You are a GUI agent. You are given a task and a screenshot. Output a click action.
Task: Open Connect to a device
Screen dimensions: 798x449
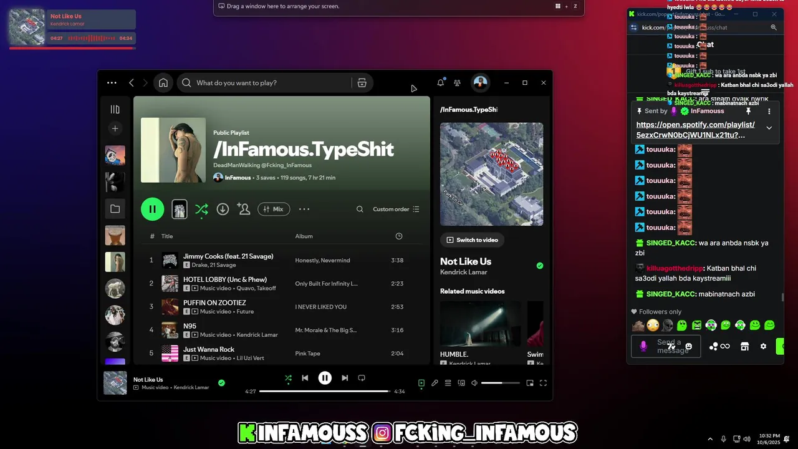click(x=461, y=383)
